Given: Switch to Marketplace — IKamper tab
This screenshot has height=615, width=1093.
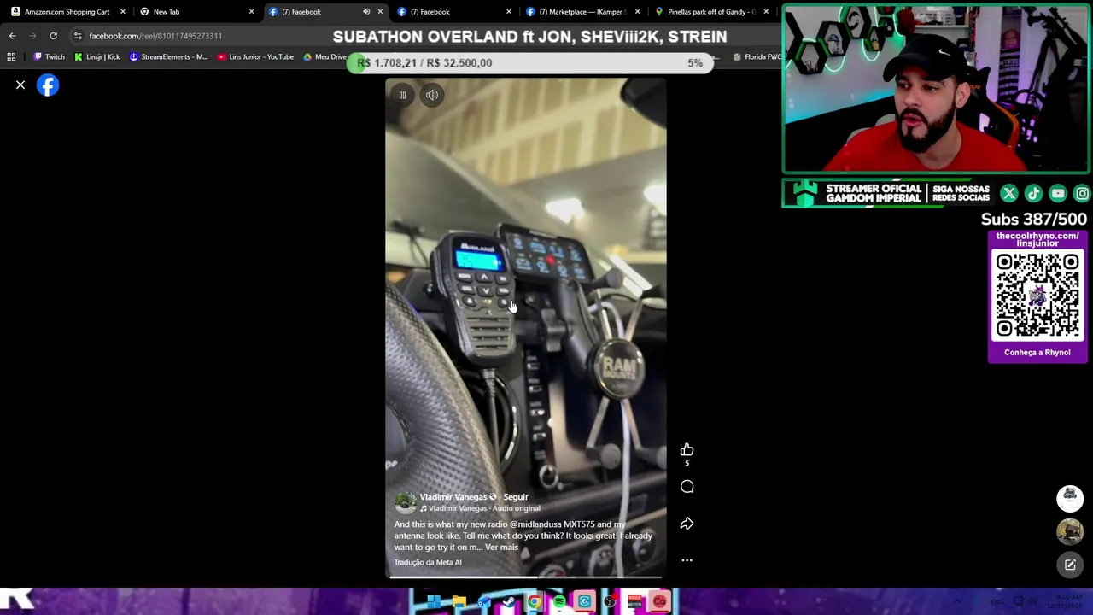Looking at the screenshot, I should 584,12.
